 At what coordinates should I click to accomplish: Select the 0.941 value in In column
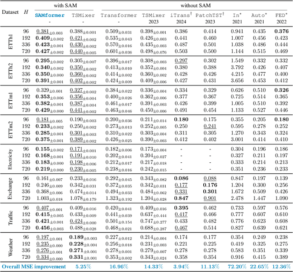[x=237, y=32]
